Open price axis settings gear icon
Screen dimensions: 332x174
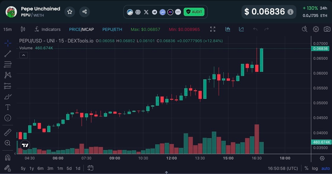click(x=322, y=158)
